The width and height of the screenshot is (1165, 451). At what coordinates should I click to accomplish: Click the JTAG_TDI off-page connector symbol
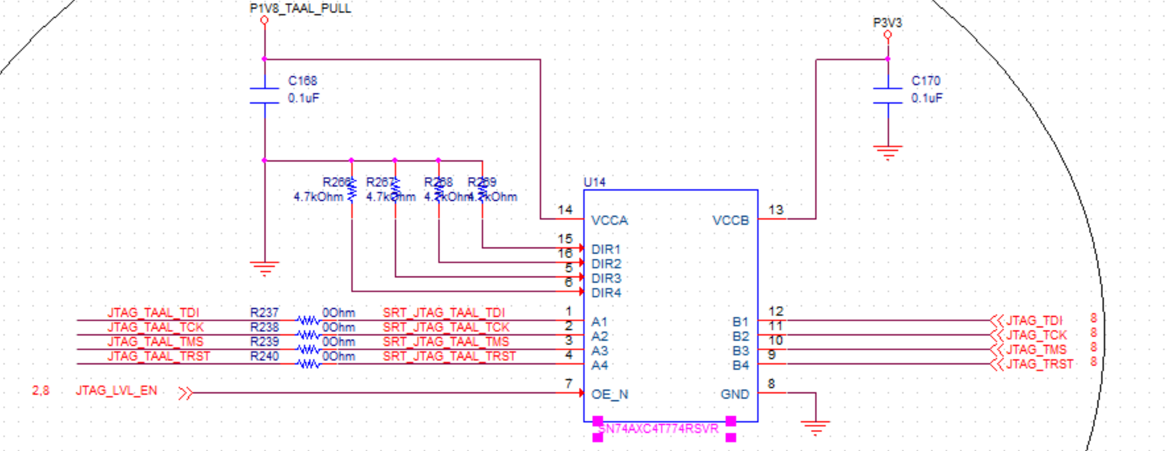coord(996,320)
